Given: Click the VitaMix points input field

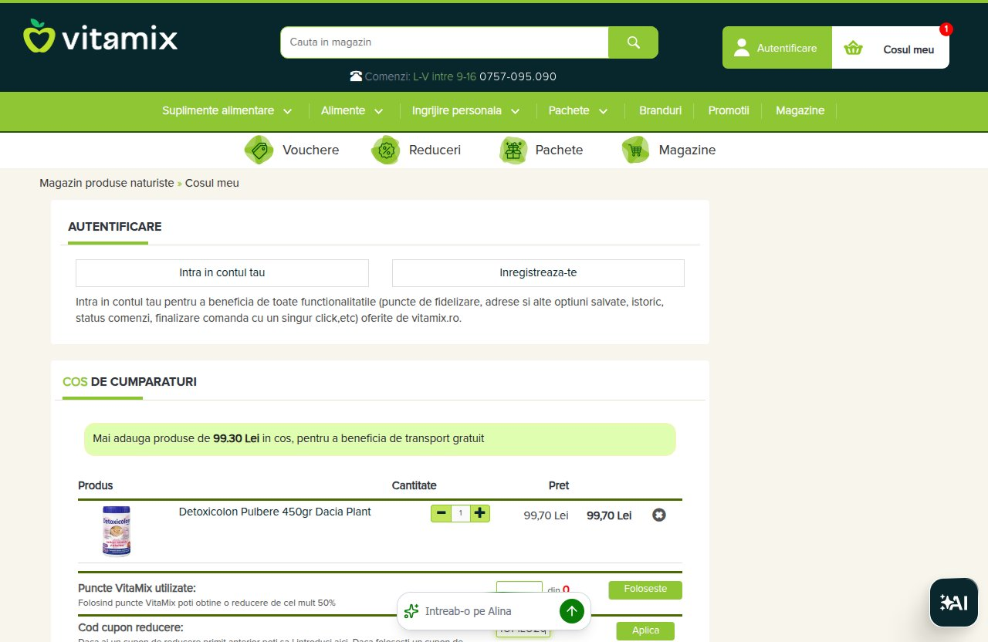Looking at the screenshot, I should tap(519, 588).
